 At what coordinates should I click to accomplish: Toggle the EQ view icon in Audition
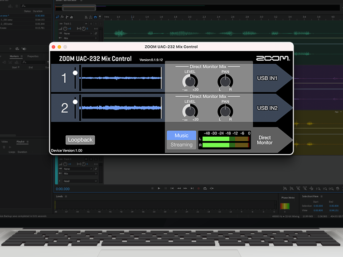point(71,17)
